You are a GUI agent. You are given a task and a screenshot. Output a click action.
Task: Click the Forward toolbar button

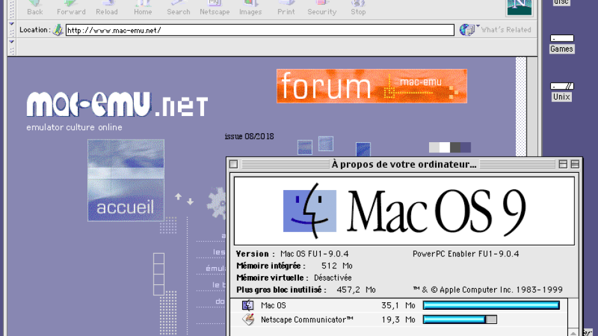click(x=71, y=8)
